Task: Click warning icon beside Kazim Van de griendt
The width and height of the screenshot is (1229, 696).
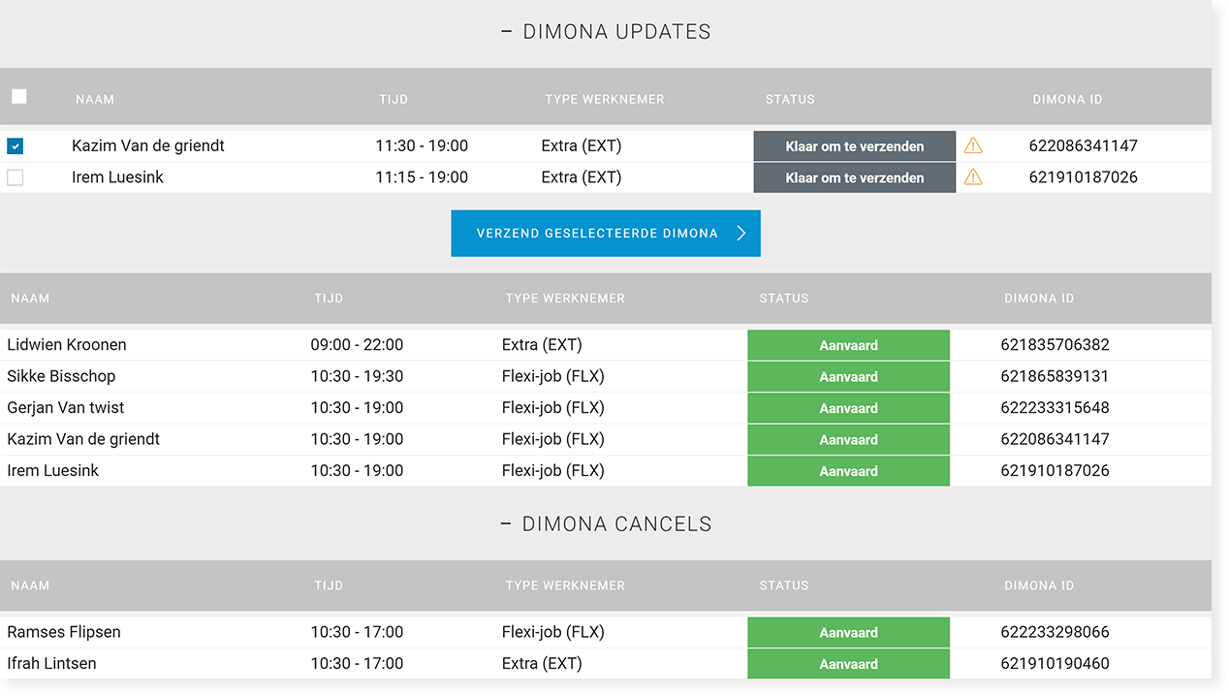Action: [x=973, y=145]
